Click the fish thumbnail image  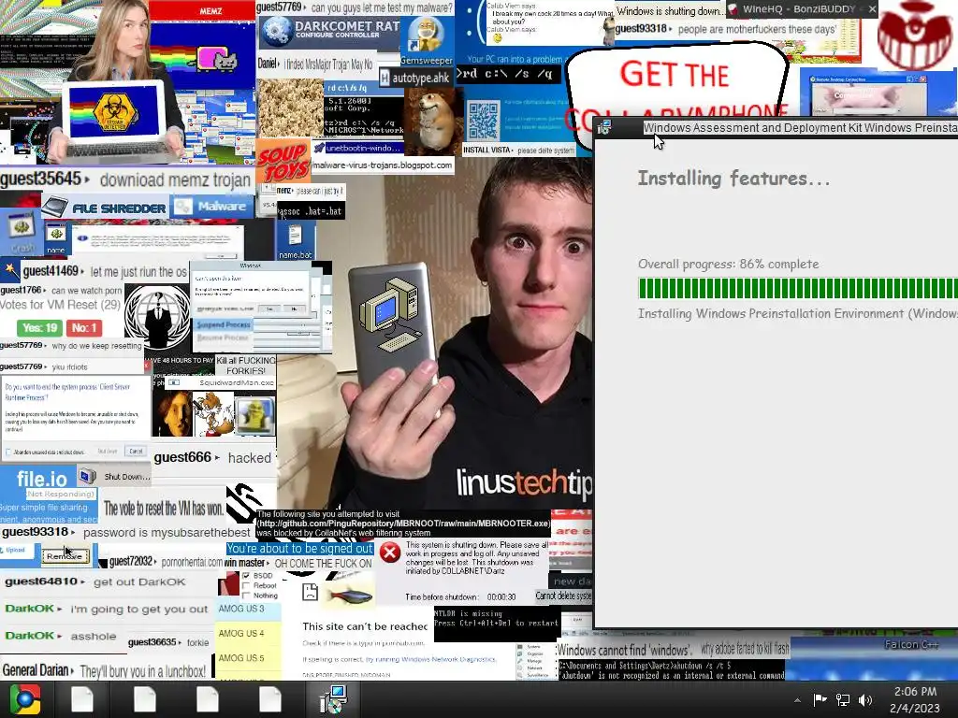(x=348, y=594)
